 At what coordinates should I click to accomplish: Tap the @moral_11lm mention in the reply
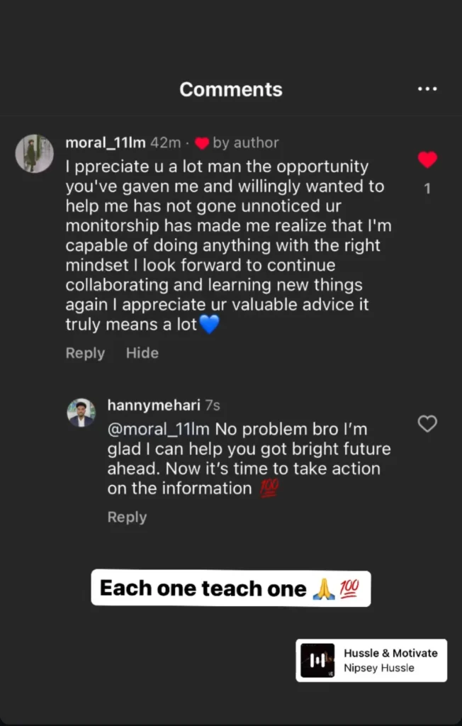pyautogui.click(x=159, y=430)
